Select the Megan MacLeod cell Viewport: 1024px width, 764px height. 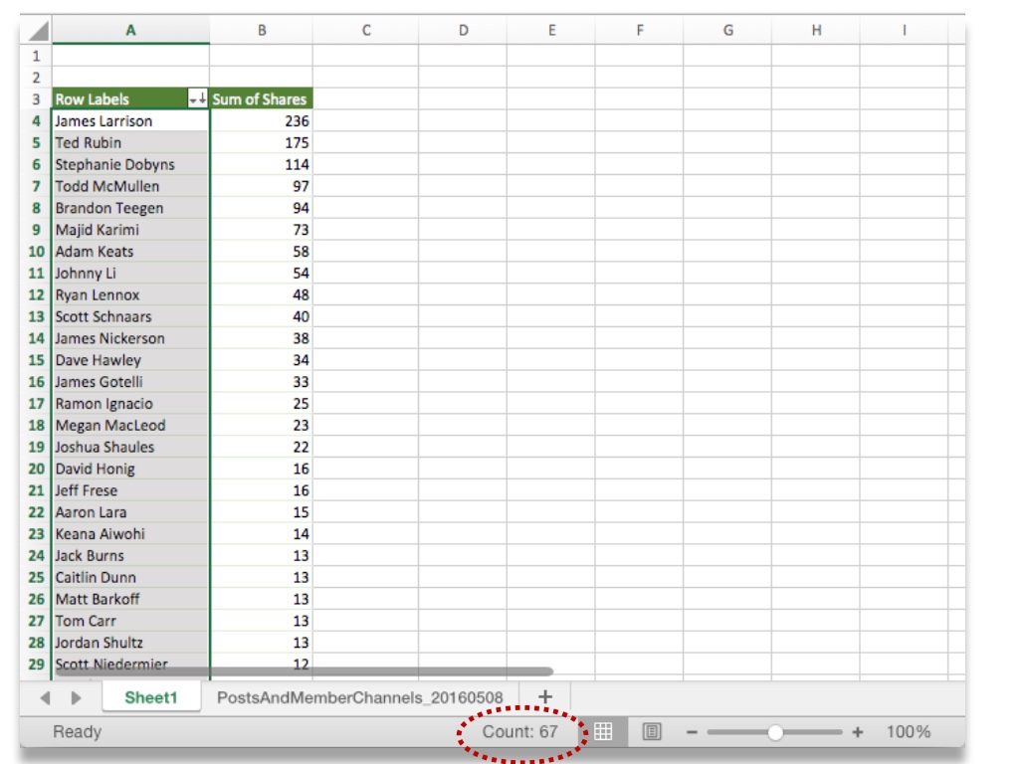pyautogui.click(x=130, y=425)
